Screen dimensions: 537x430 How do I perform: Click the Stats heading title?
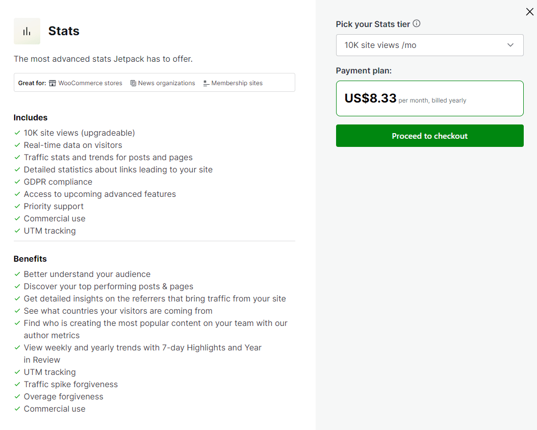pyautogui.click(x=64, y=31)
